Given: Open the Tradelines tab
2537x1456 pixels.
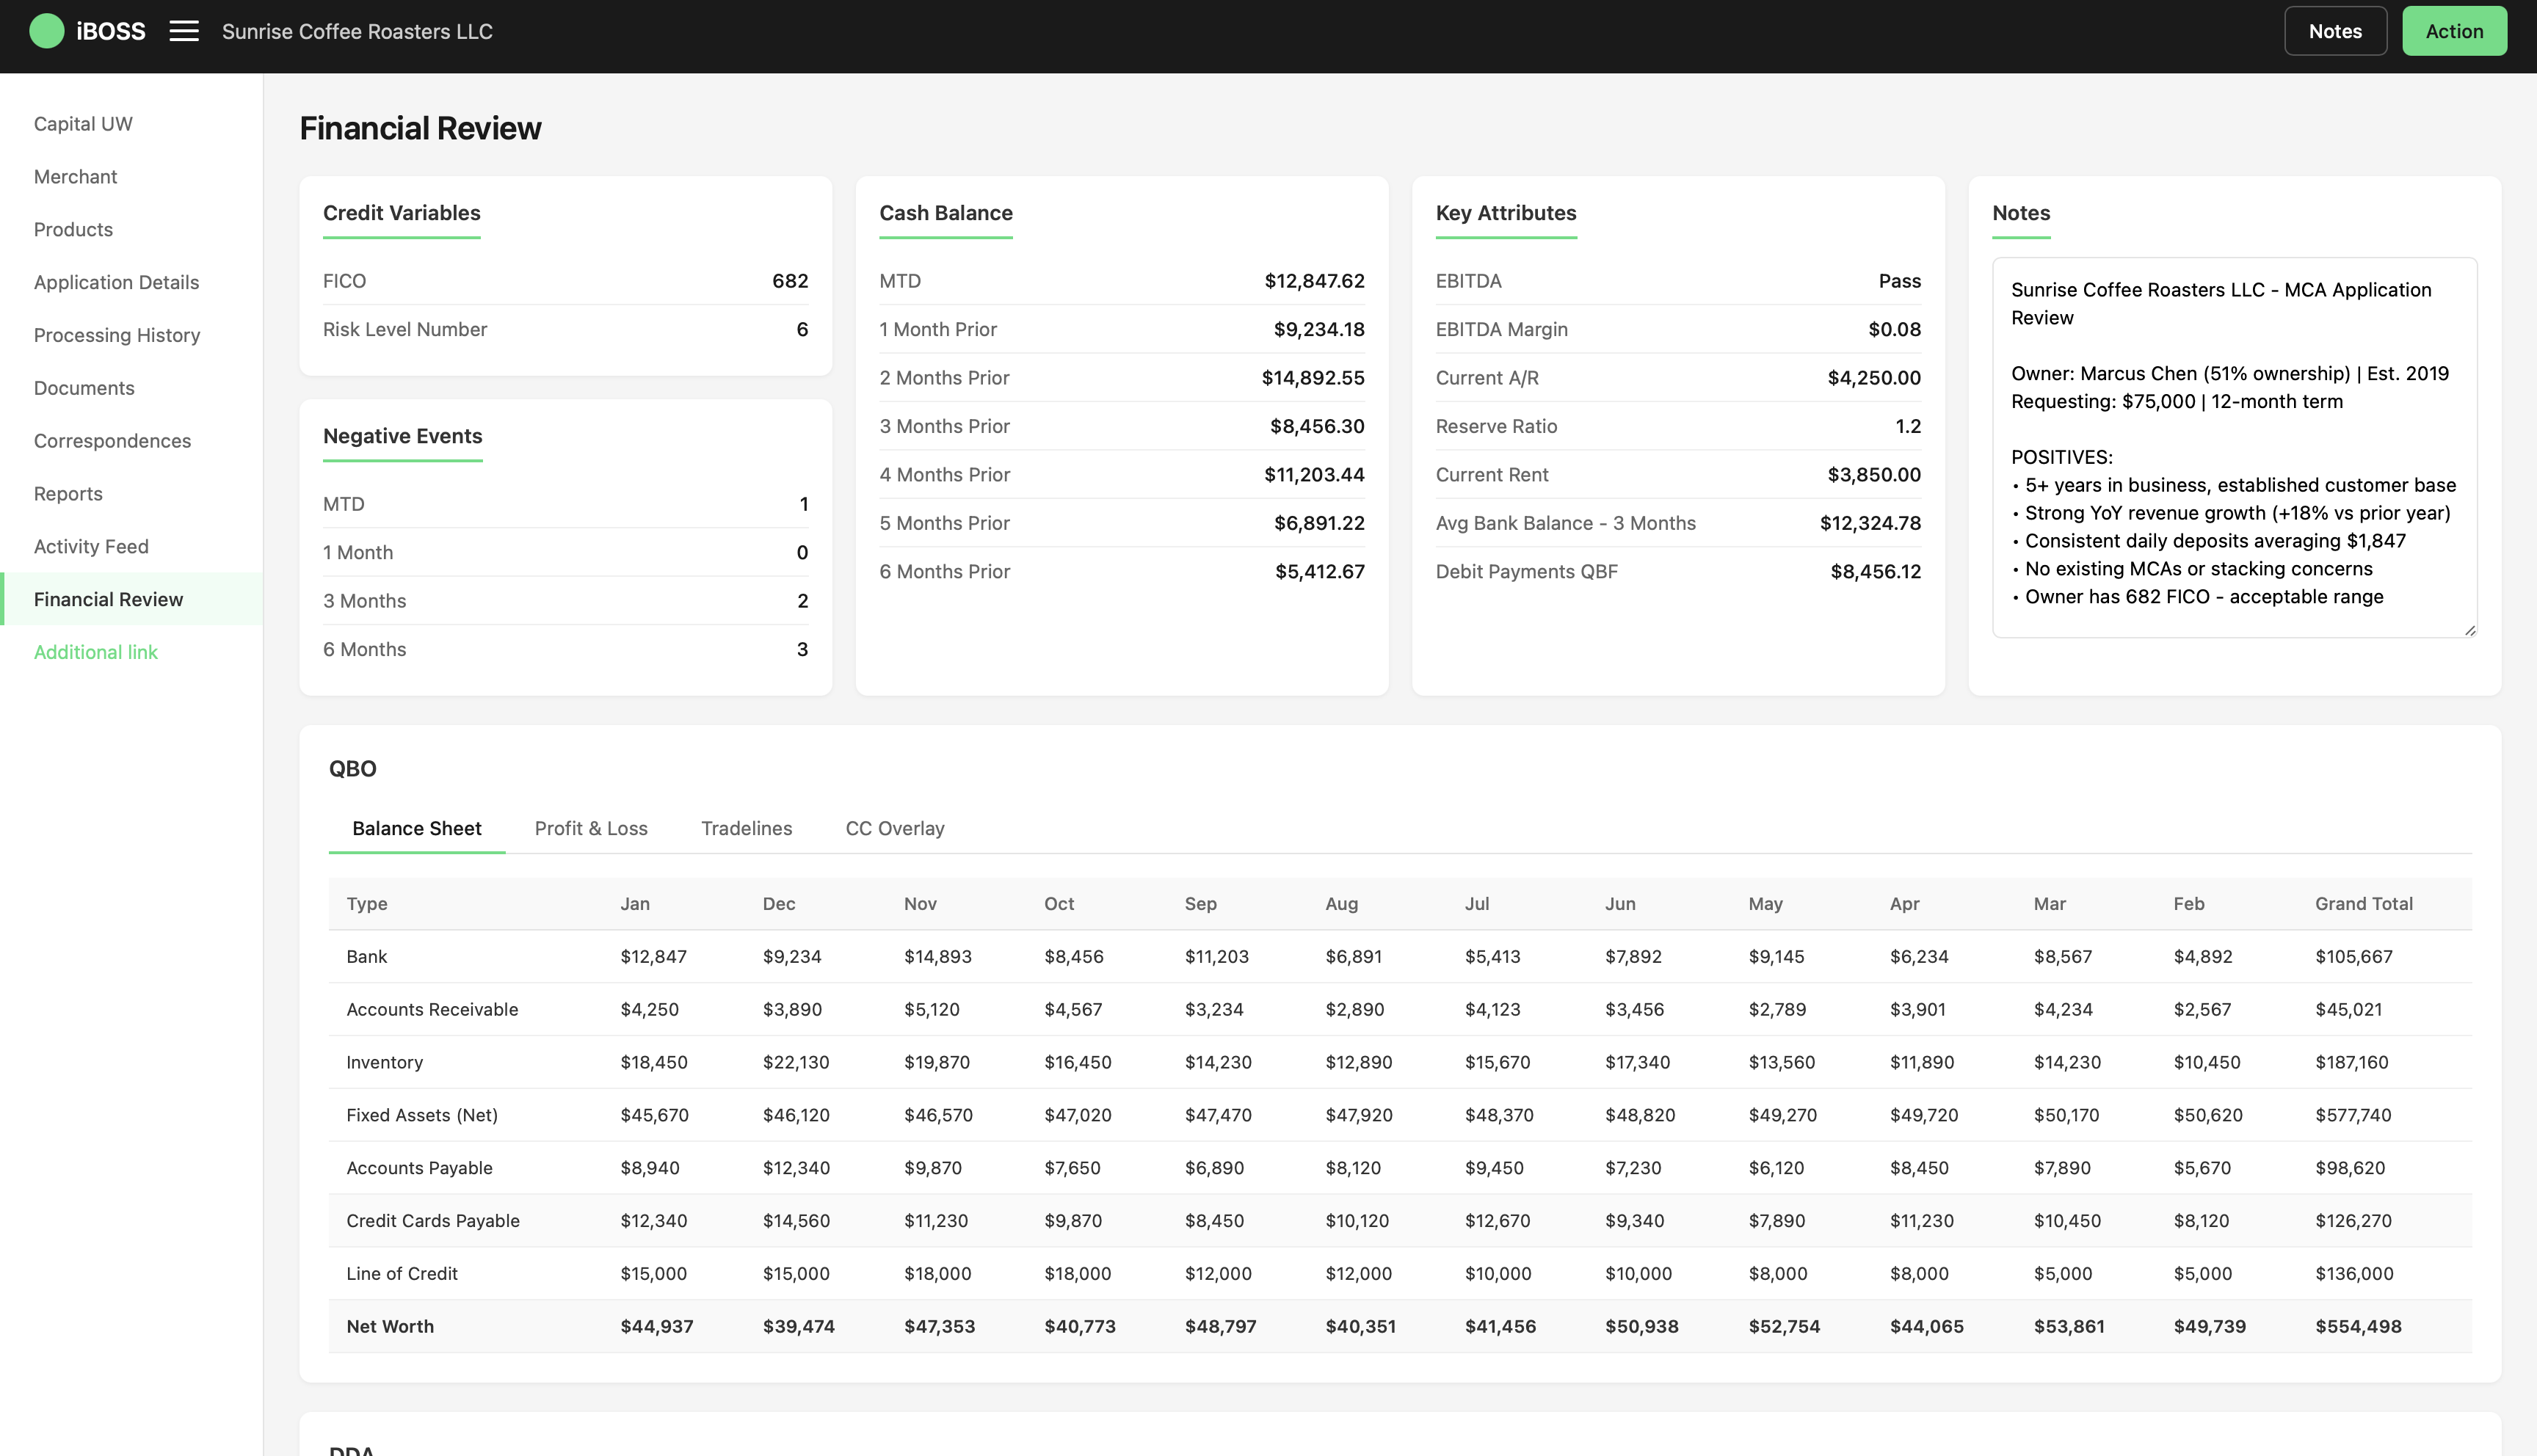Looking at the screenshot, I should [746, 828].
